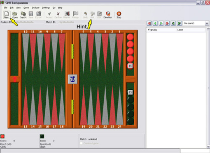Start a game with the New toolbar icon
The image size is (210, 153).
tap(7, 15)
